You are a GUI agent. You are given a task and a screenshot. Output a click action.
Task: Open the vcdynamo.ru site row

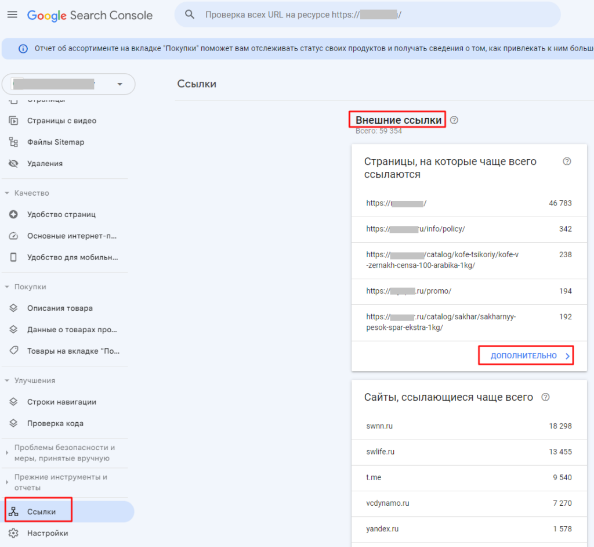469,503
